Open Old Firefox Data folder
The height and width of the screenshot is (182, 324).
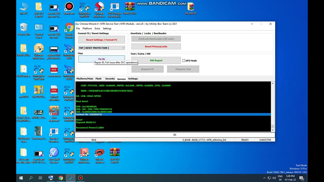(x=24, y=135)
